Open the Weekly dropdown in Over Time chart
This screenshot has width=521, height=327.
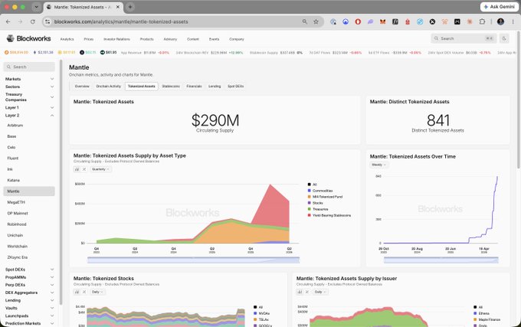click(x=378, y=165)
